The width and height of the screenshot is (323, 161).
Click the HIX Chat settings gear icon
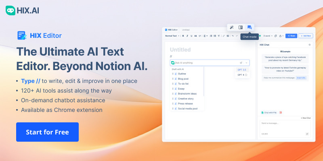(310, 45)
